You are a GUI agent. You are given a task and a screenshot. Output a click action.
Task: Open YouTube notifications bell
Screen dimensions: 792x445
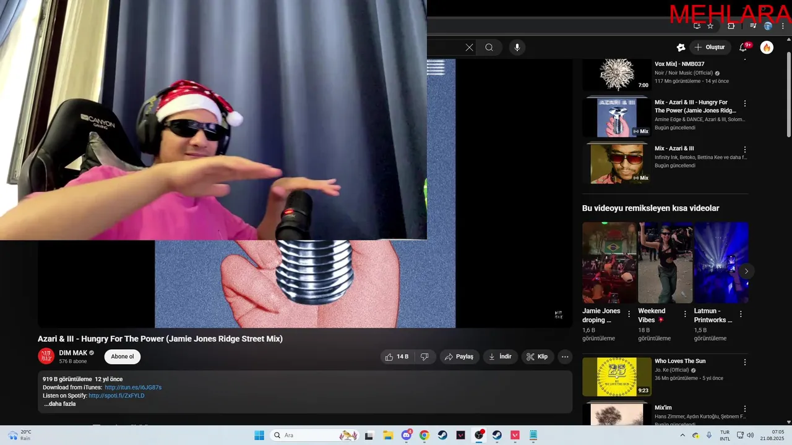(x=744, y=48)
